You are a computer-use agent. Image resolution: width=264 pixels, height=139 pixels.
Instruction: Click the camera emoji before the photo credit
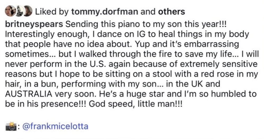pyautogui.click(x=11, y=127)
